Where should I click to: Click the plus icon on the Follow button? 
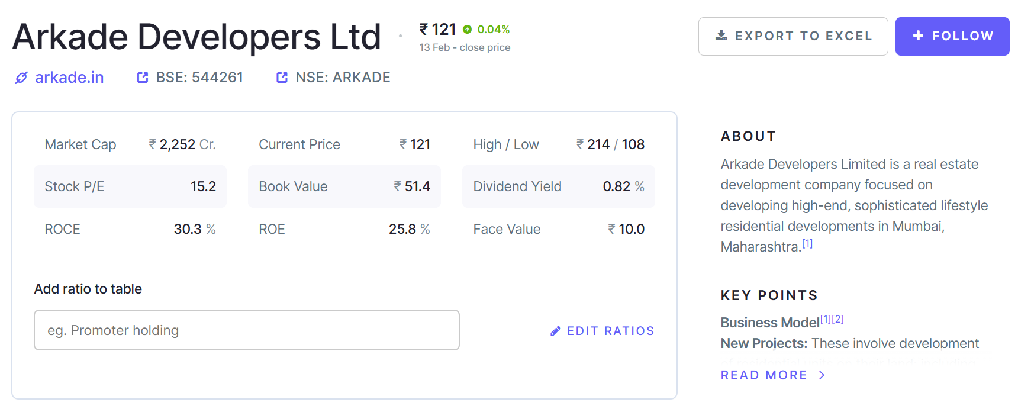(x=918, y=36)
